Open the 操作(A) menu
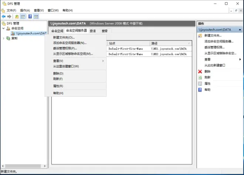 pyautogui.click(x=25, y=10)
